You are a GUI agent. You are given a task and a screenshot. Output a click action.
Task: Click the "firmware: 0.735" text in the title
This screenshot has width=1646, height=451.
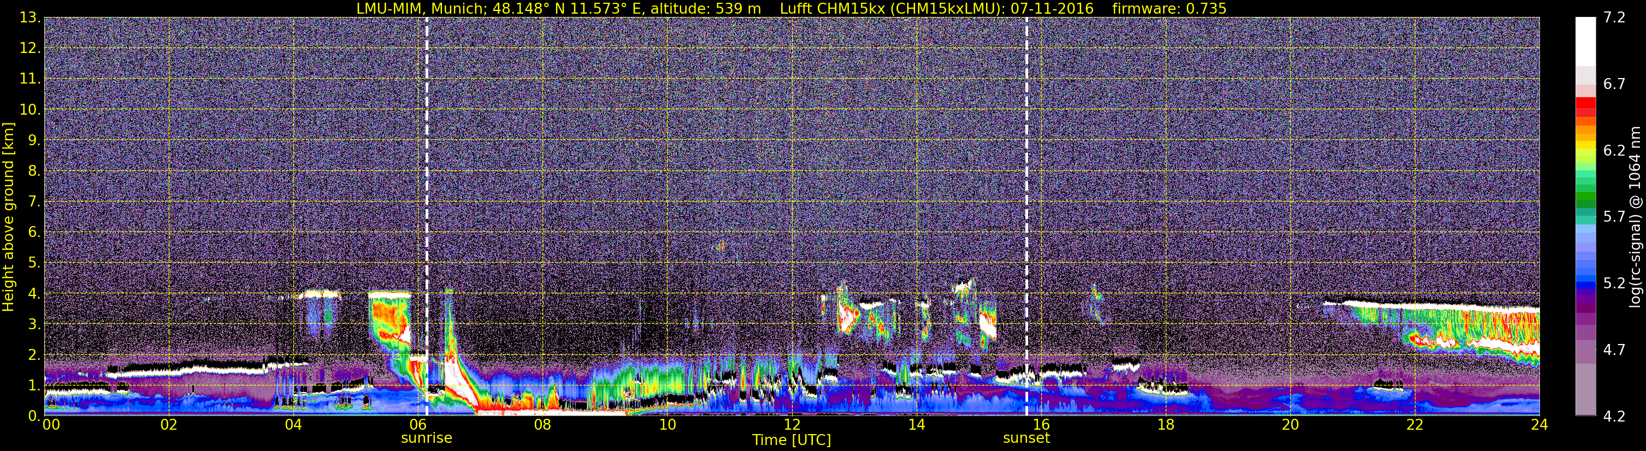point(1169,8)
